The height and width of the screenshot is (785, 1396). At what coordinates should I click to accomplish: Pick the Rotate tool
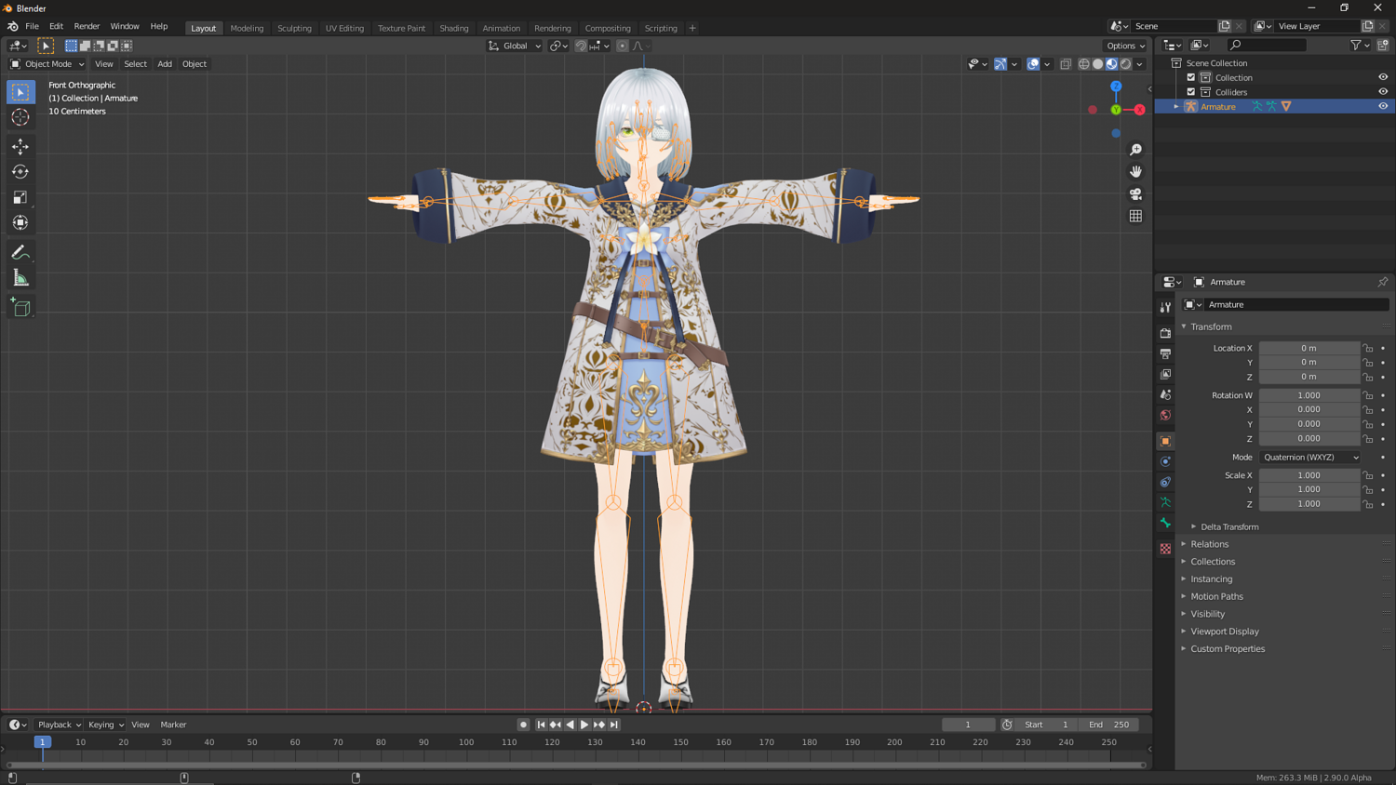pos(20,171)
